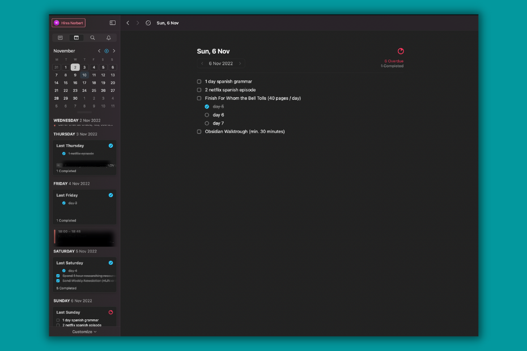The height and width of the screenshot is (351, 527).
Task: Go to next day in the date stepper
Action: [240, 63]
